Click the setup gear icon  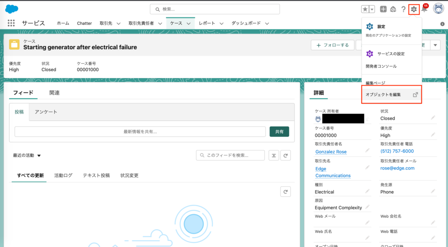414,9
